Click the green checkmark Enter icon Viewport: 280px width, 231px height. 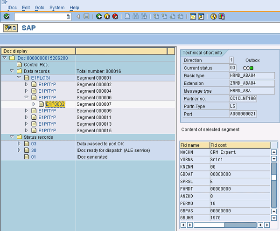(x=7, y=16)
